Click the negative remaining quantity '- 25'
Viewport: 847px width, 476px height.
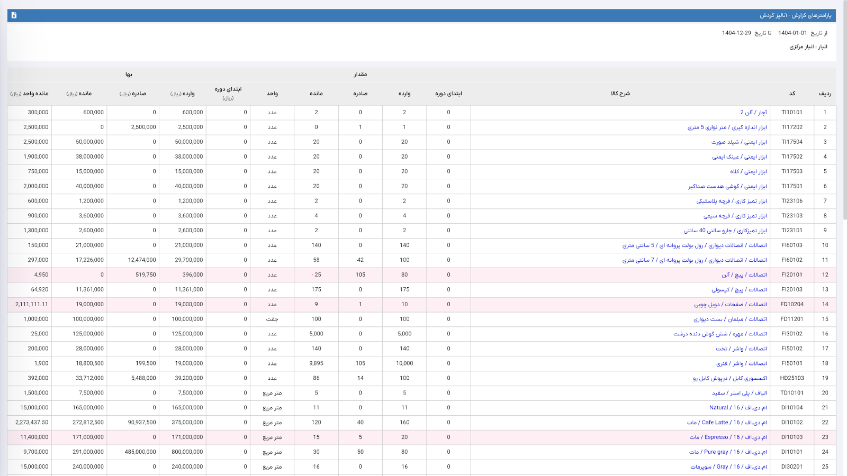pyautogui.click(x=316, y=275)
